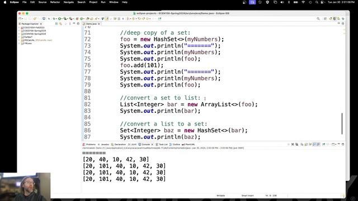Click the date and time in menu bar
Screen dimensions: 358x201
341,2
